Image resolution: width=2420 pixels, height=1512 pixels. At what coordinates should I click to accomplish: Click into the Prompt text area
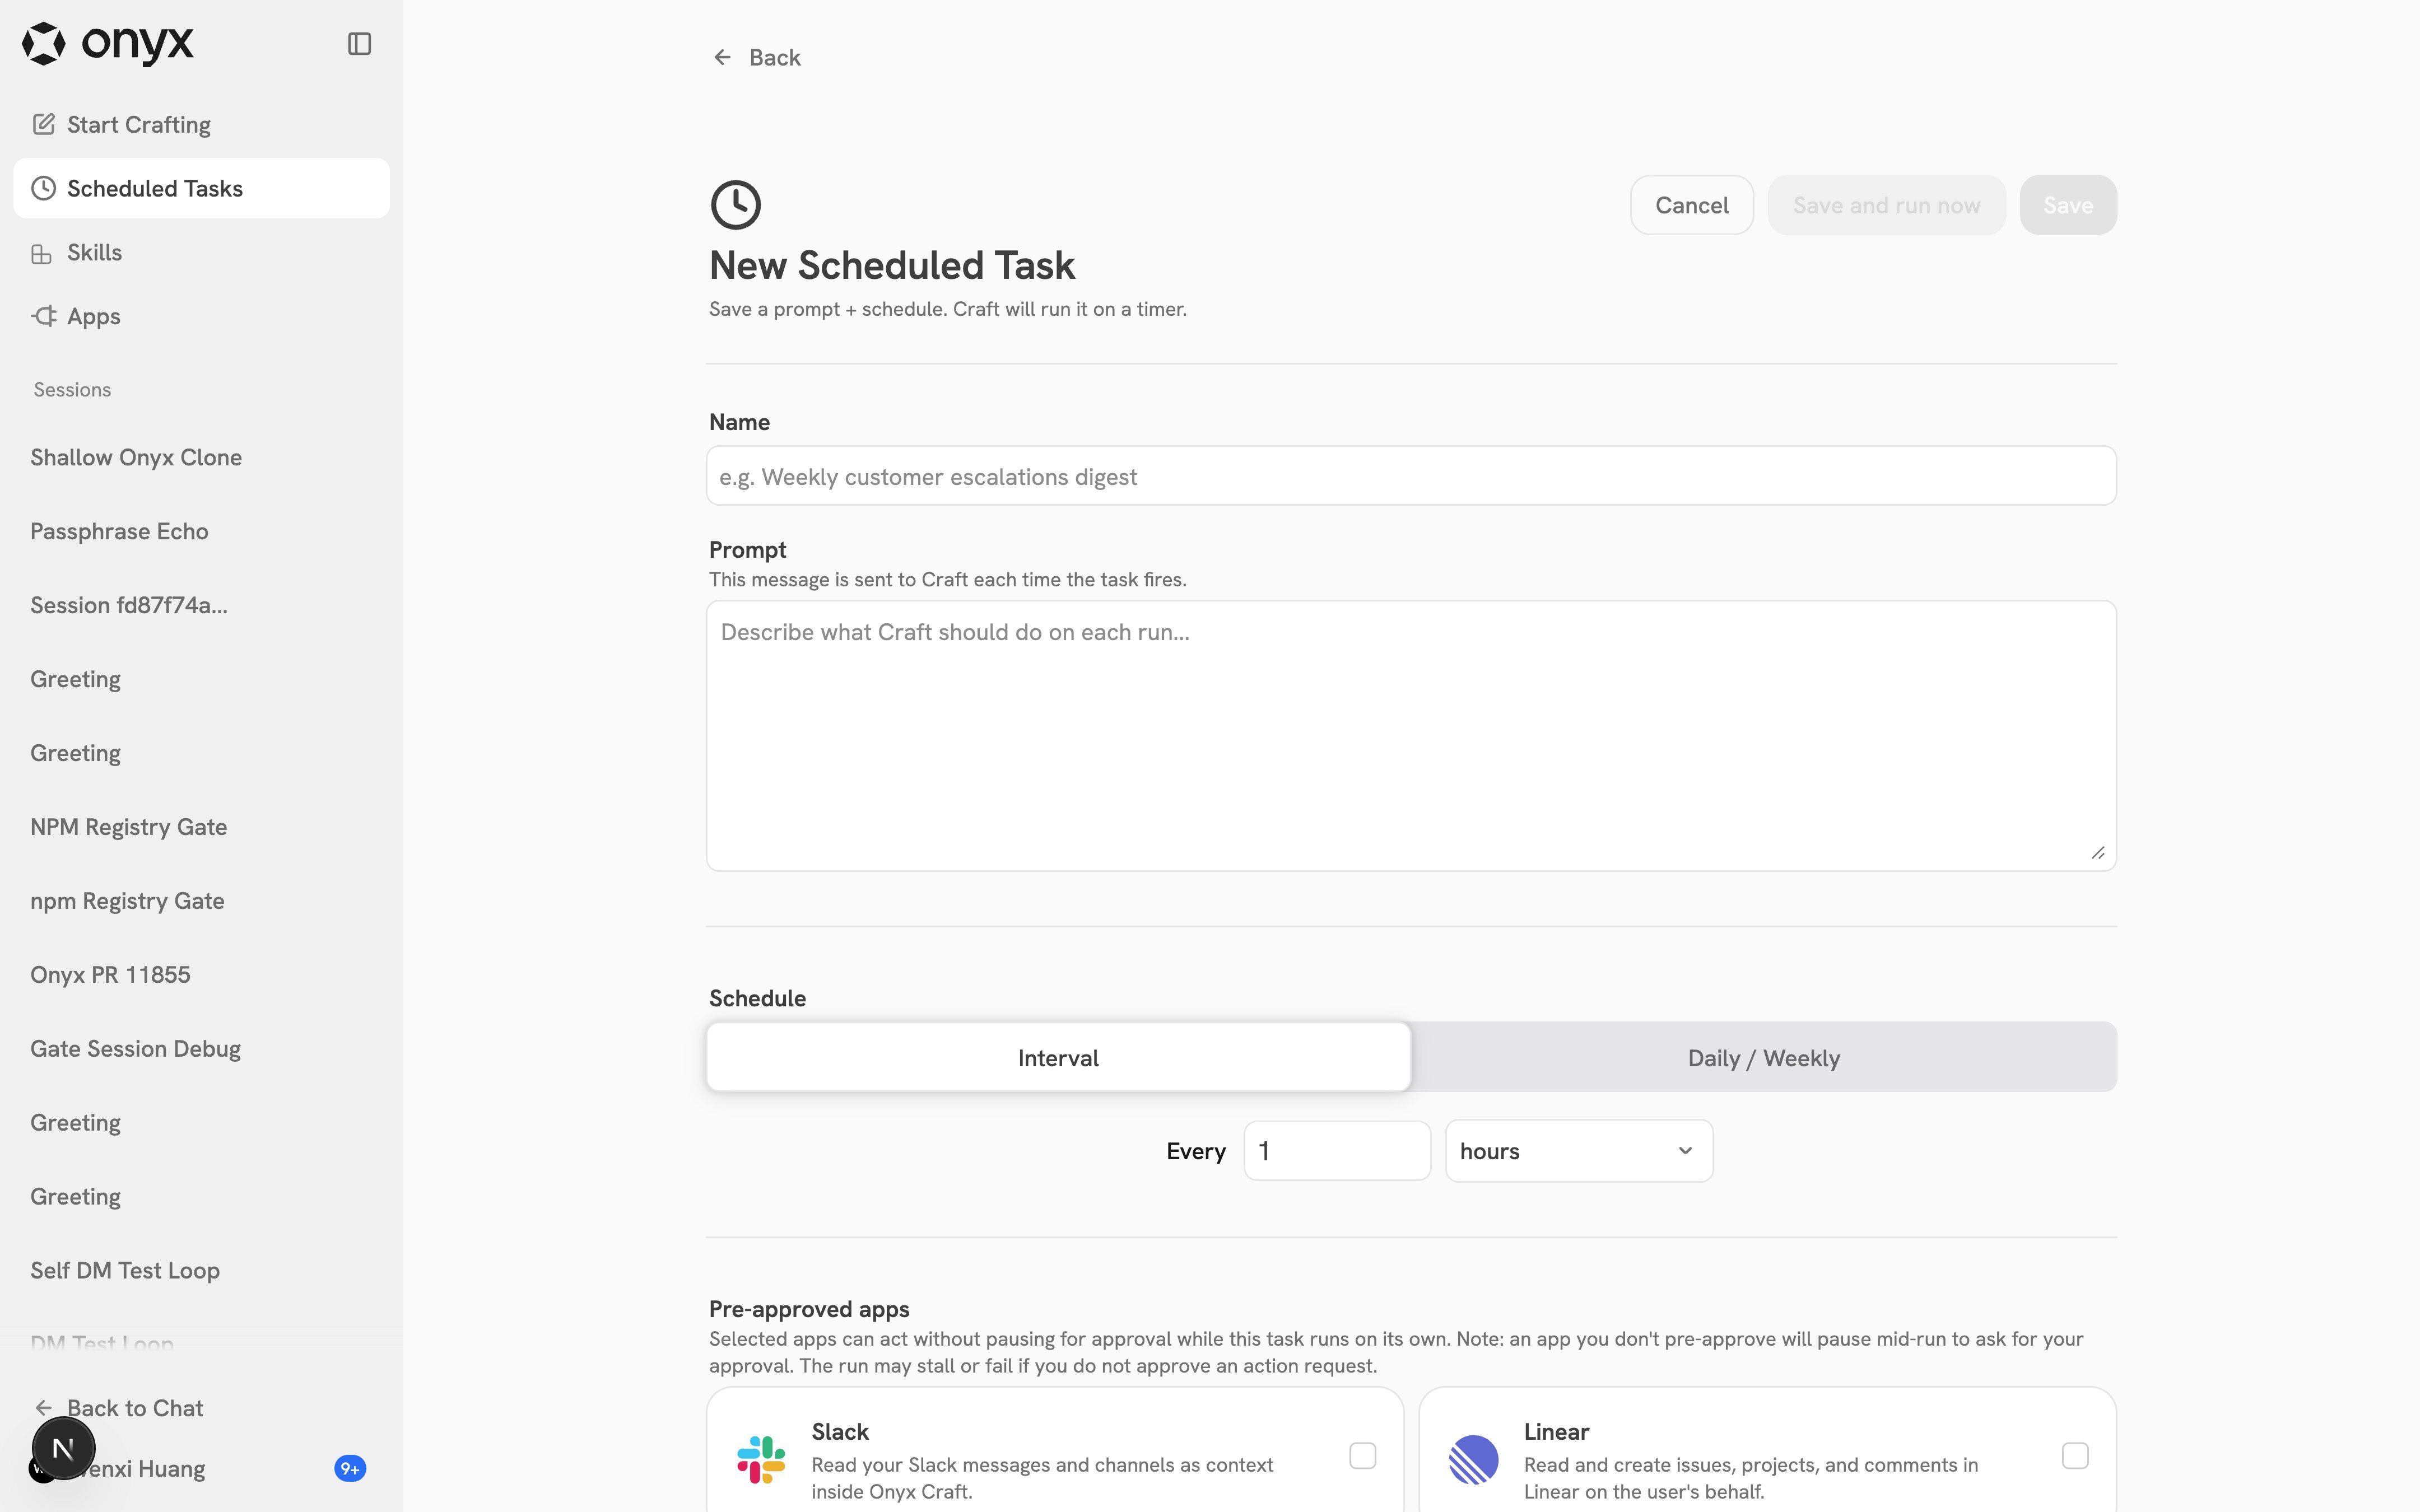pyautogui.click(x=1411, y=735)
